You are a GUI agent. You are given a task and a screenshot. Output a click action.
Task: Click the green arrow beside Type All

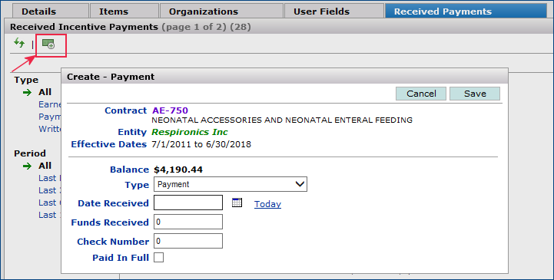[x=27, y=92]
